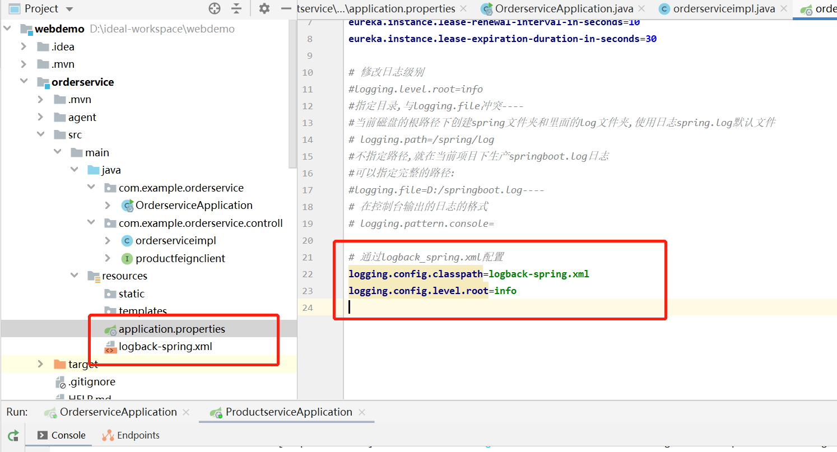Expand the target folder
Screen dimensions: 837x452
pyautogui.click(x=40, y=364)
